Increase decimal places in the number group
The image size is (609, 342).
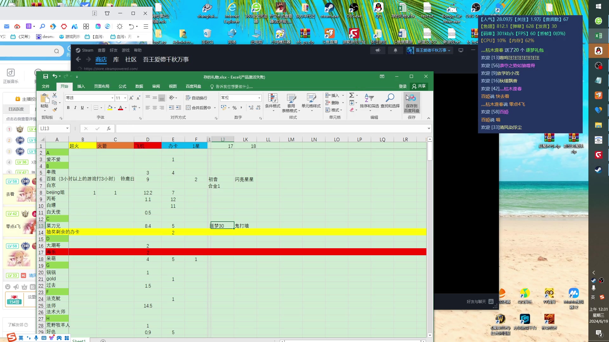(x=251, y=108)
